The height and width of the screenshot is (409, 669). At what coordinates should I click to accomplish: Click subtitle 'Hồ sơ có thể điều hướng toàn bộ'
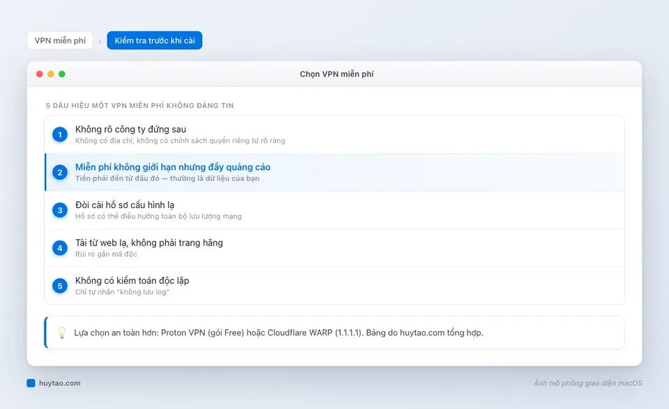(x=158, y=216)
